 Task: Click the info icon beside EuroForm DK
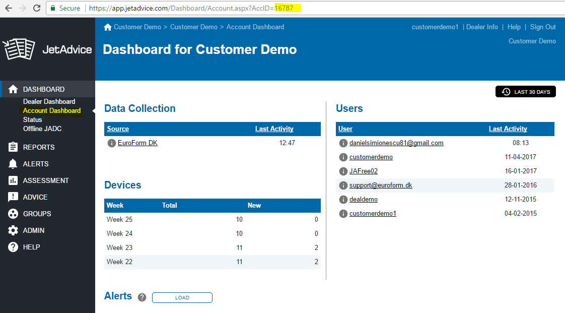coord(112,143)
